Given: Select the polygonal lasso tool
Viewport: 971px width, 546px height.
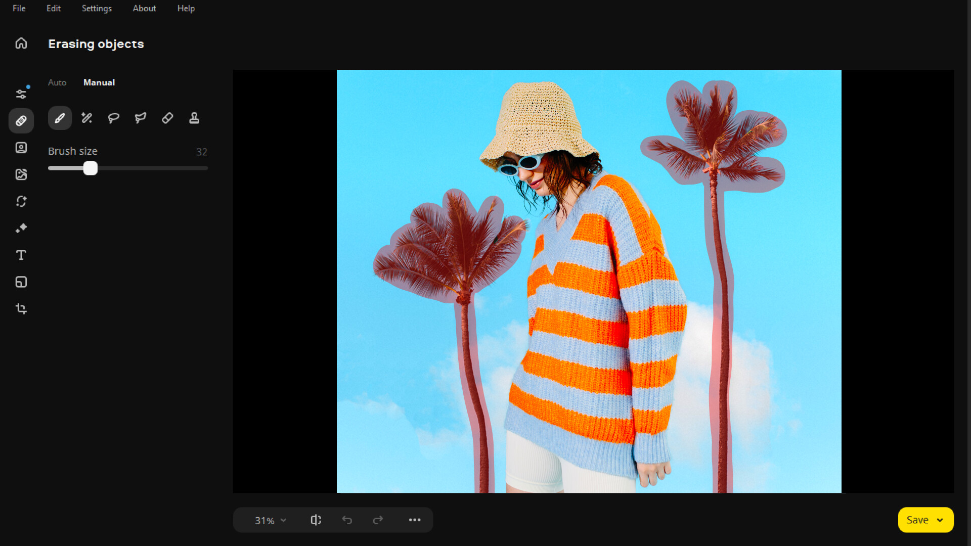Looking at the screenshot, I should (140, 118).
